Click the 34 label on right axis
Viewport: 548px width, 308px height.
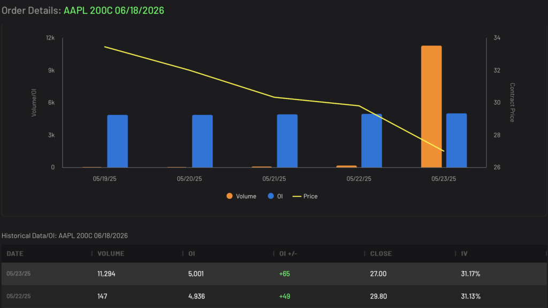pyautogui.click(x=497, y=38)
